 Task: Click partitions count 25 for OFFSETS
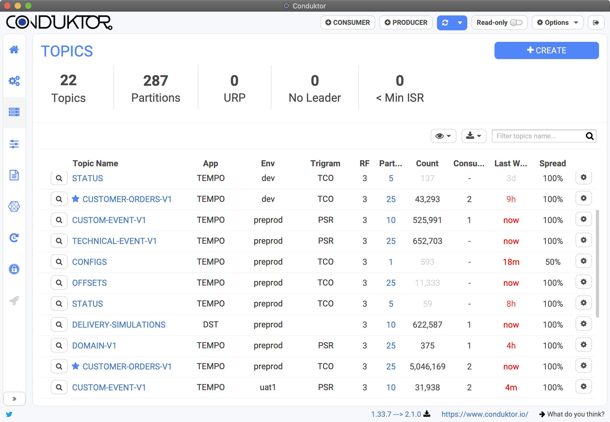391,283
